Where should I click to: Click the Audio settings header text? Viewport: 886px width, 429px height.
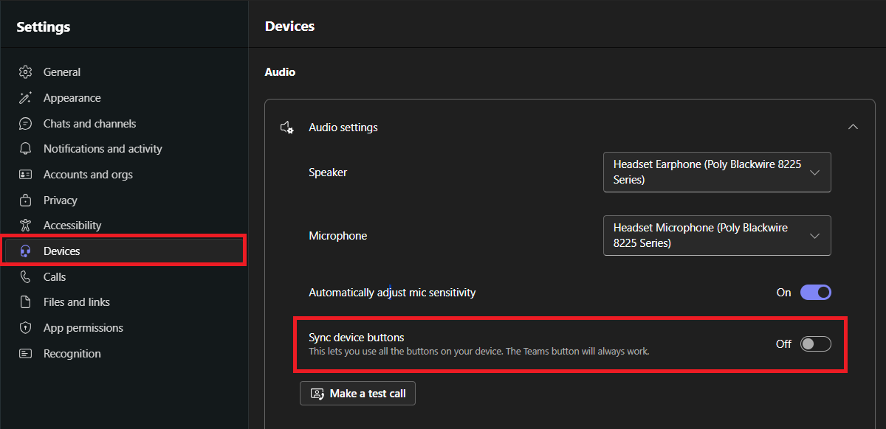tap(343, 128)
